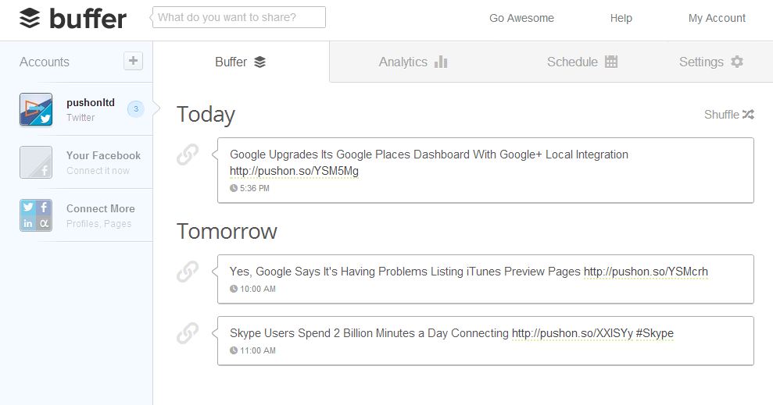The height and width of the screenshot is (405, 773).
Task: Click link icon beside iTunes Preview post
Action: click(x=188, y=272)
